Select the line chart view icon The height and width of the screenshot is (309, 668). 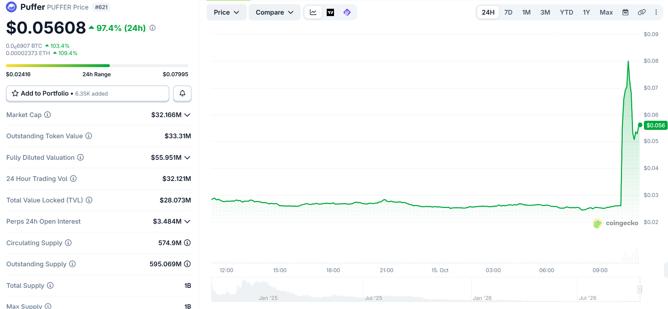click(x=313, y=12)
